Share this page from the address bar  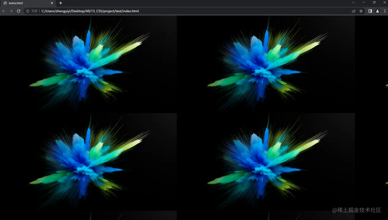[354, 11]
